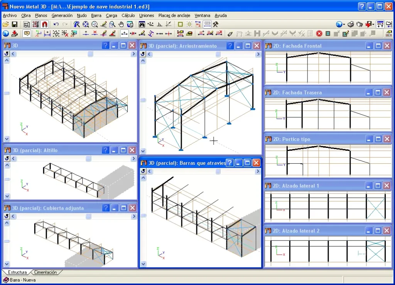This screenshot has width=395, height=285.
Task: Toggle the red magnet snap tool
Action: 45,24
